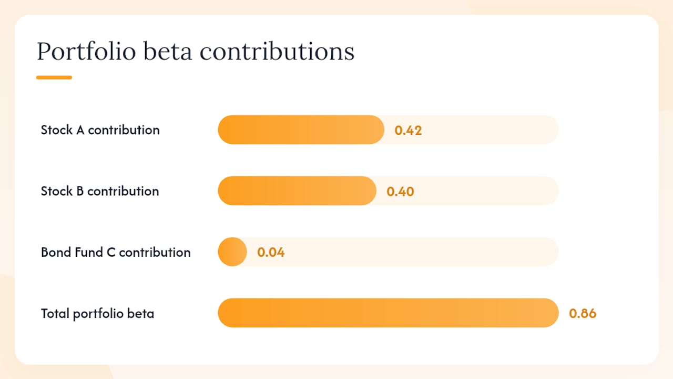Click the Stock B orange bar fill
The height and width of the screenshot is (379, 673).
(297, 191)
